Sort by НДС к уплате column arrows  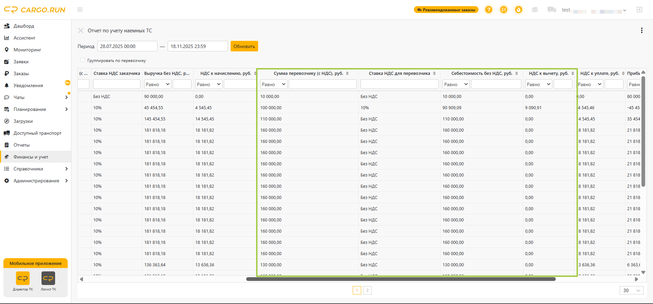tap(623, 73)
